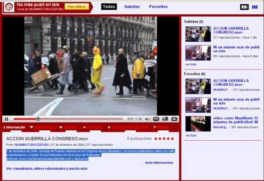Switch to player view layout icon
Screen dimensions: 264x181
click(x=244, y=7)
